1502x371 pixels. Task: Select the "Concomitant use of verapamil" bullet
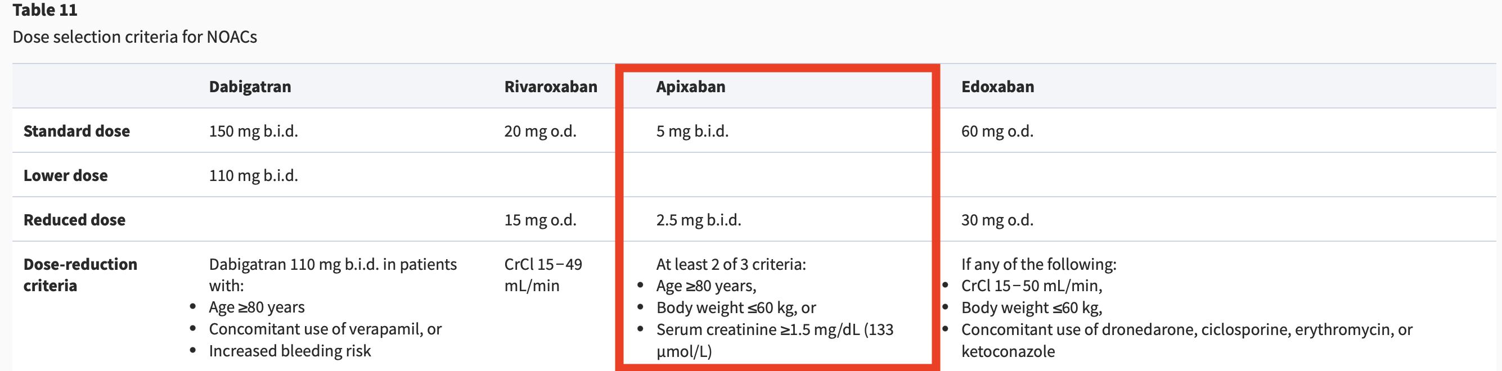coord(325,329)
